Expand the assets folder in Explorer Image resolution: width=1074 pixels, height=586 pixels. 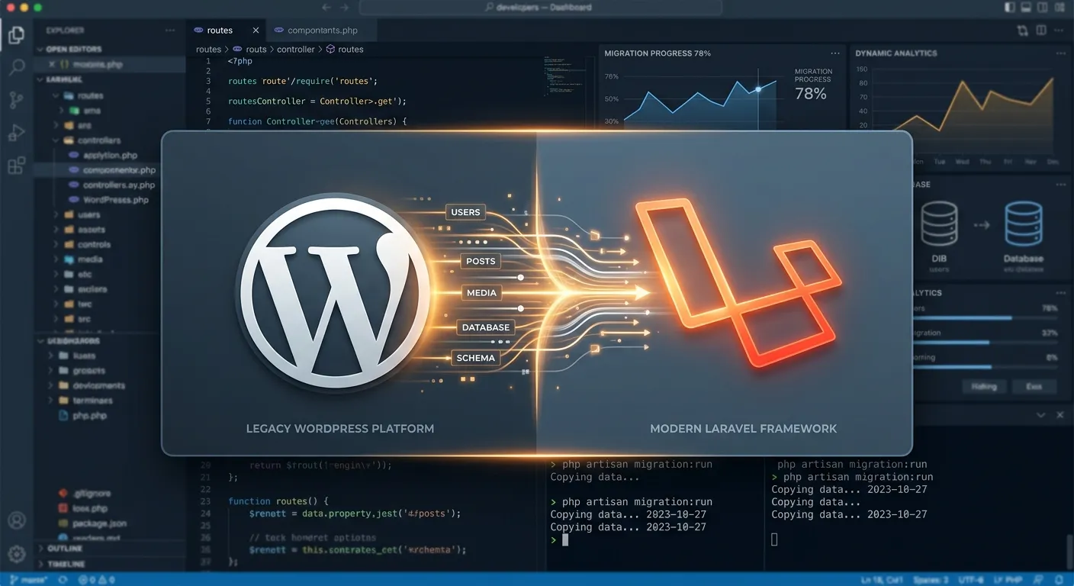(x=56, y=230)
